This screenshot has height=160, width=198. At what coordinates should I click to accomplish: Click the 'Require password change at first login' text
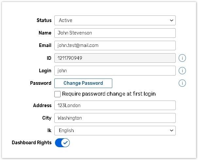109,94
